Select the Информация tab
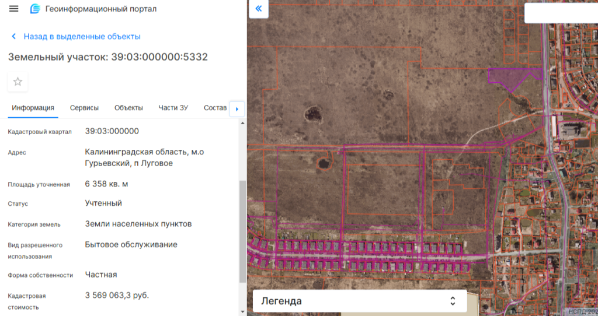Image resolution: width=598 pixels, height=316 pixels. (x=33, y=108)
